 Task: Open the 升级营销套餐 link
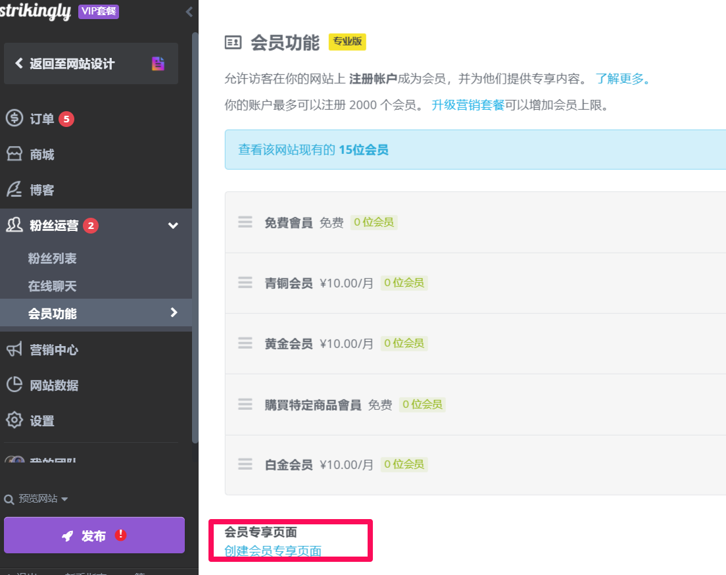pyautogui.click(x=468, y=105)
